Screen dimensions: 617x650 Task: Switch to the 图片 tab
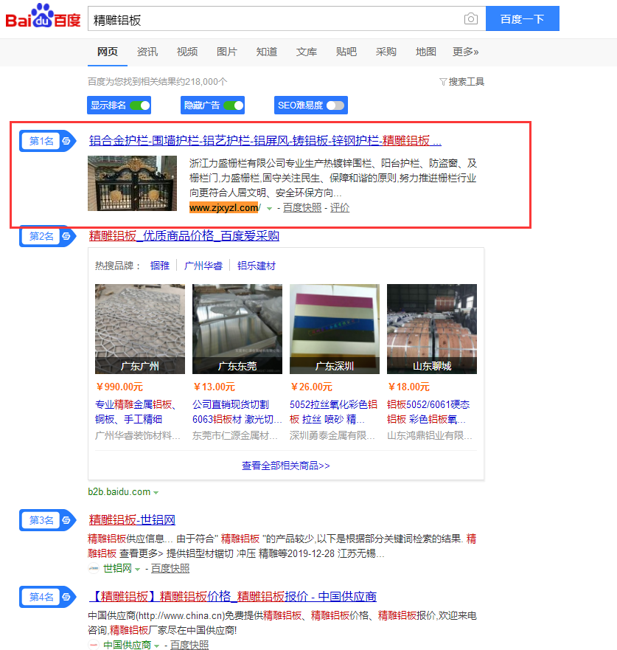[227, 52]
